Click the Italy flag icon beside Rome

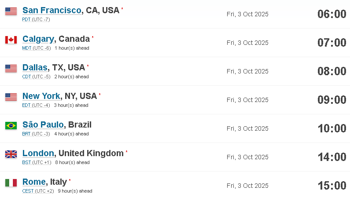pos(11,183)
